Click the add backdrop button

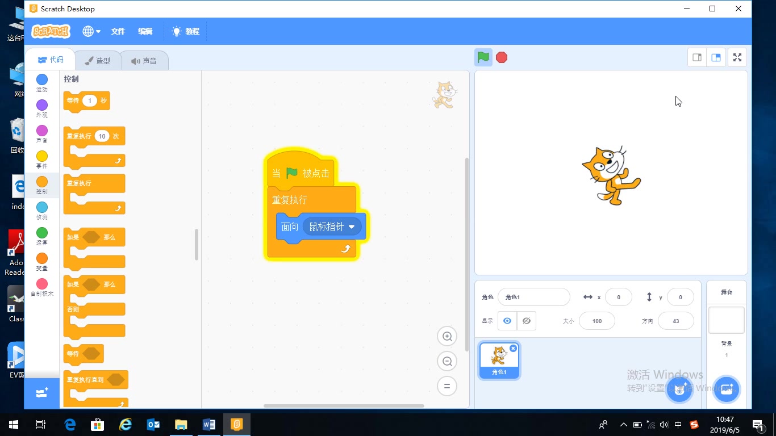726,389
